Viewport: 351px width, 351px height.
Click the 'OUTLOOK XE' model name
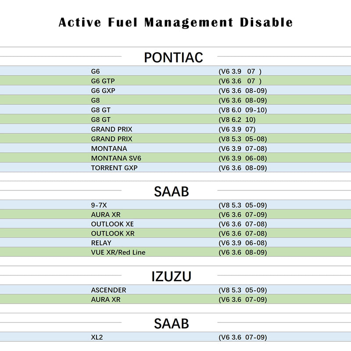pyautogui.click(x=112, y=224)
